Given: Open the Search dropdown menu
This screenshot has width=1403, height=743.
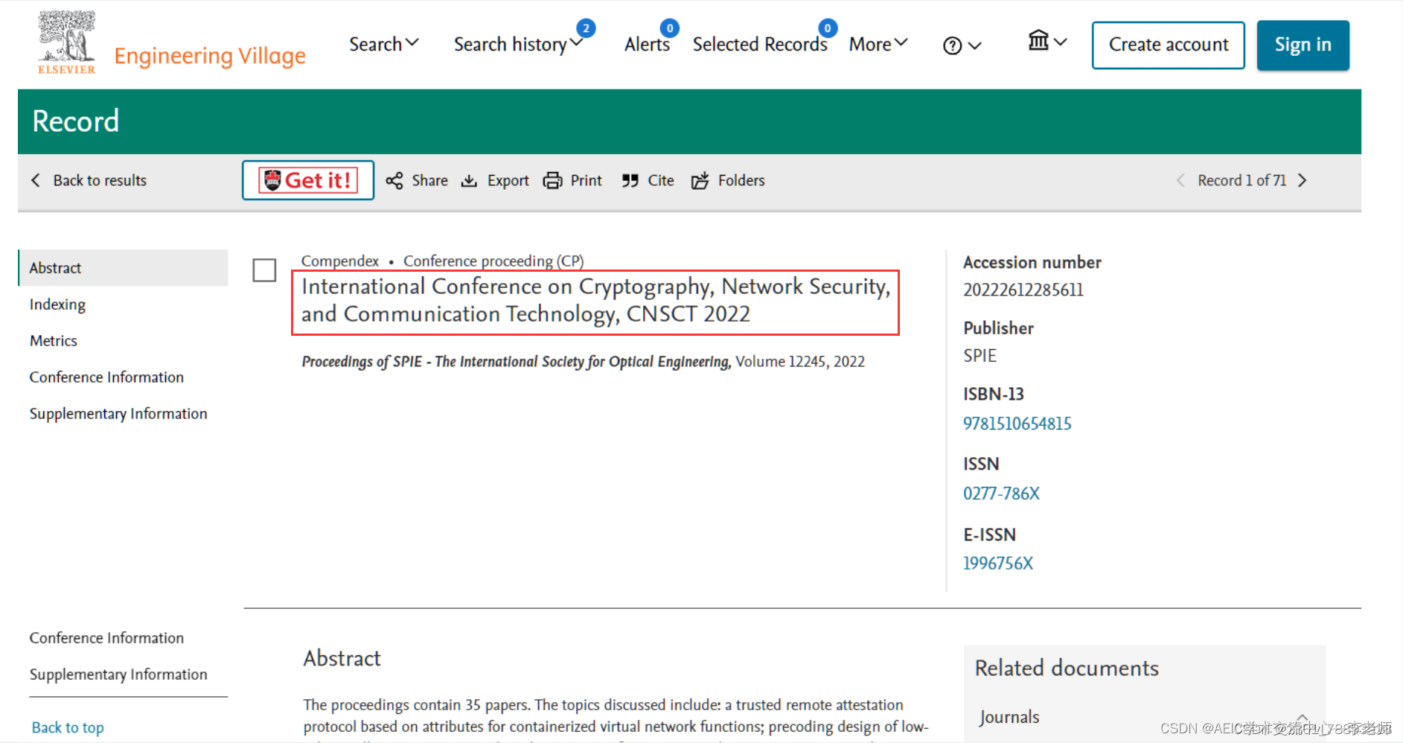Looking at the screenshot, I should tap(384, 45).
